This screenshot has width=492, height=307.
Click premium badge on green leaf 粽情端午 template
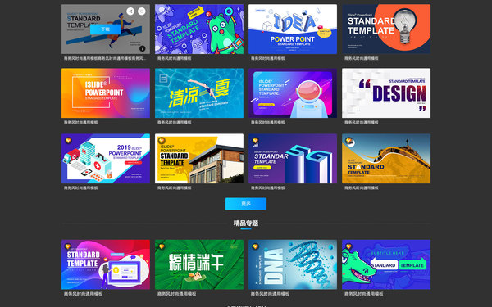pyautogui.click(x=162, y=246)
